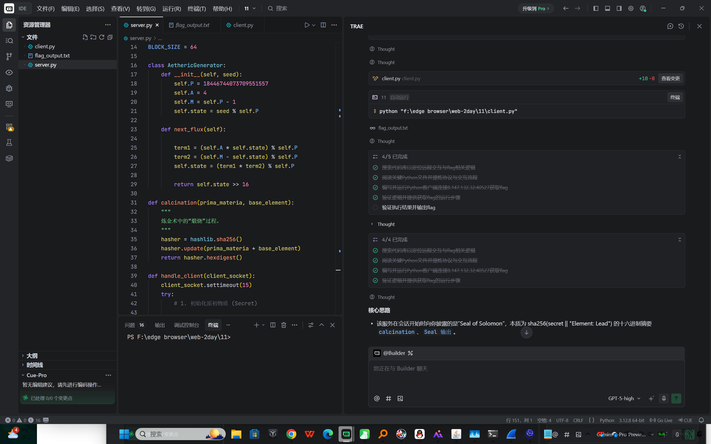Open the Source Control sidebar icon

click(x=9, y=56)
